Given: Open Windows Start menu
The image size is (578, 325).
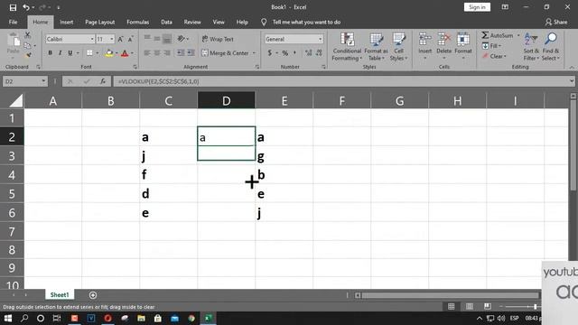Looking at the screenshot, I should tap(8, 318).
